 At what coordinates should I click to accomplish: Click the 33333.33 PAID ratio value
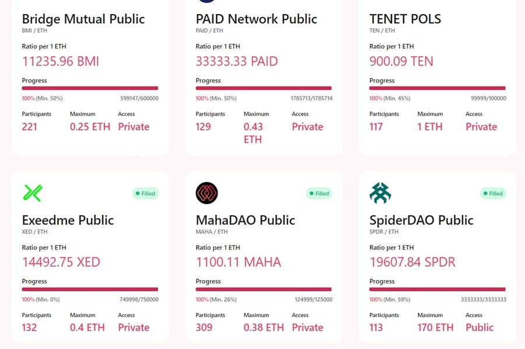tap(237, 61)
